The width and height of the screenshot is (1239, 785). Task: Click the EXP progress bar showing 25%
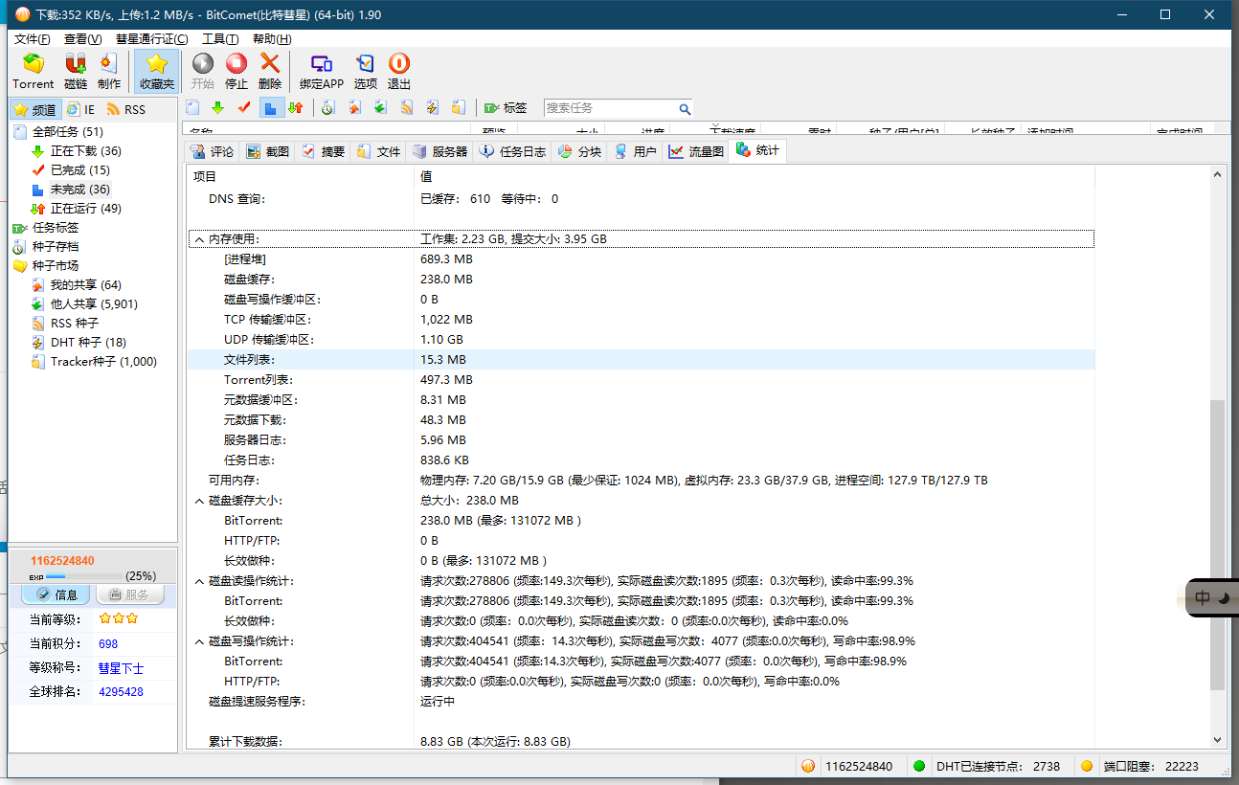point(84,576)
